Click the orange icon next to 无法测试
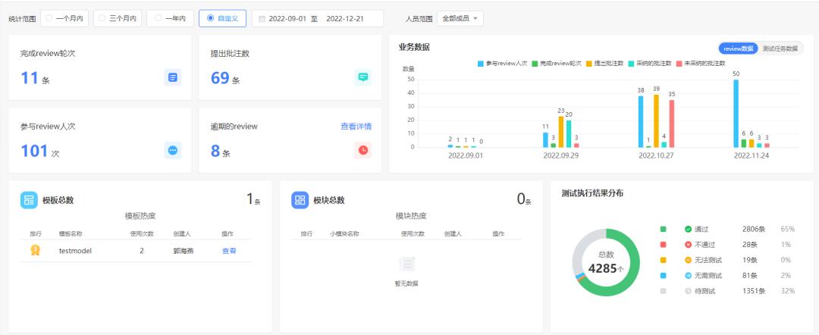The height and width of the screenshot is (335, 819). tap(688, 260)
